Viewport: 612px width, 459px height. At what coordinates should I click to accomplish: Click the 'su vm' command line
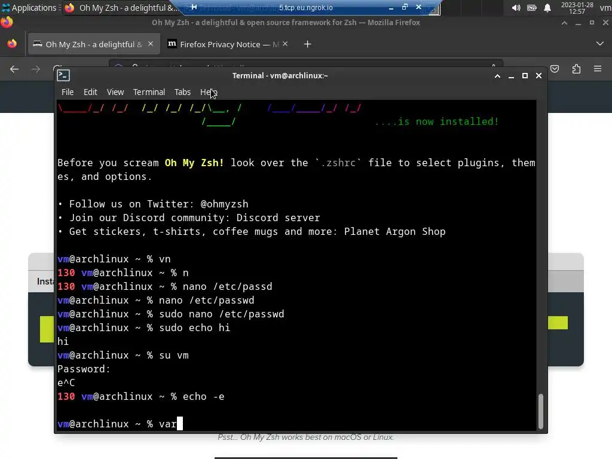pyautogui.click(x=123, y=355)
